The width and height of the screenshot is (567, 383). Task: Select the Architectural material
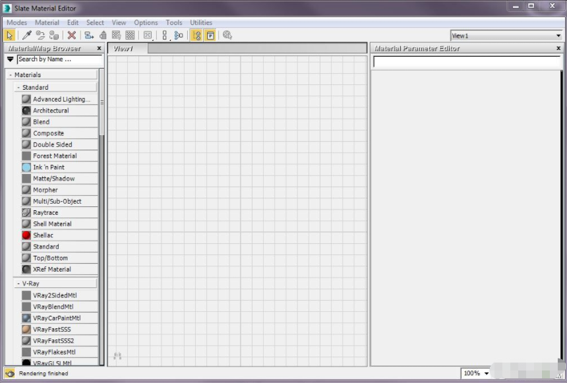tap(59, 110)
